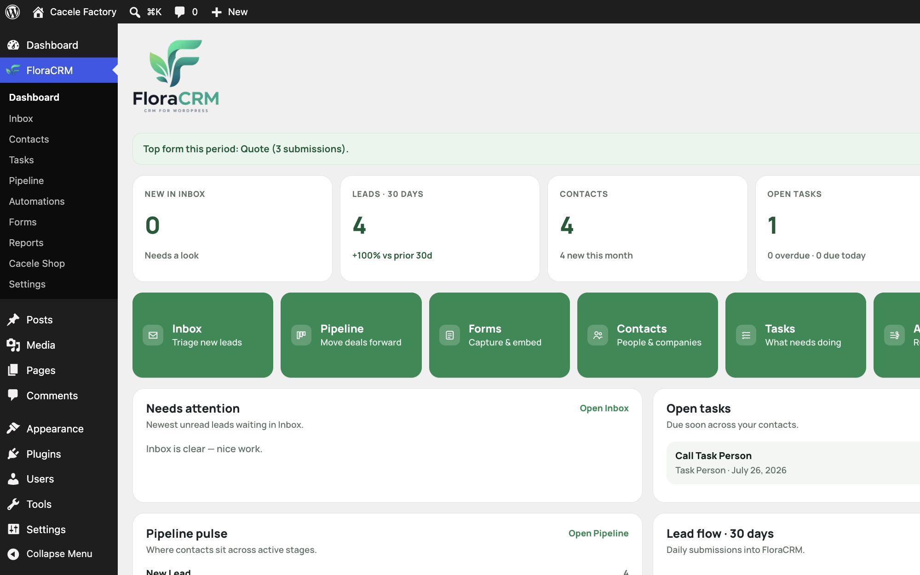Click the Posts pushpin icon

[13, 319]
